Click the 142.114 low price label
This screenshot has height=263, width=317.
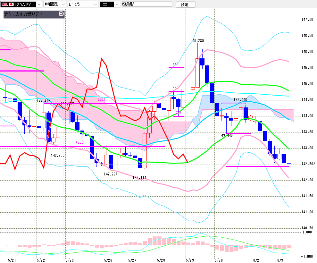pyautogui.click(x=139, y=178)
